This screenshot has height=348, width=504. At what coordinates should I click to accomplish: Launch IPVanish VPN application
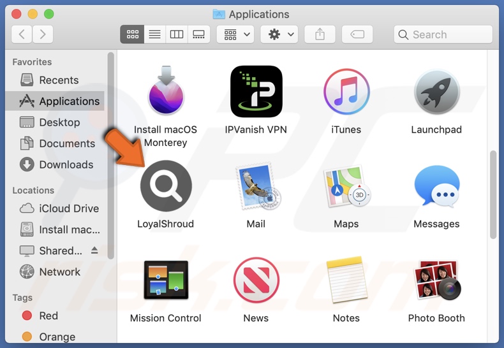(256, 92)
